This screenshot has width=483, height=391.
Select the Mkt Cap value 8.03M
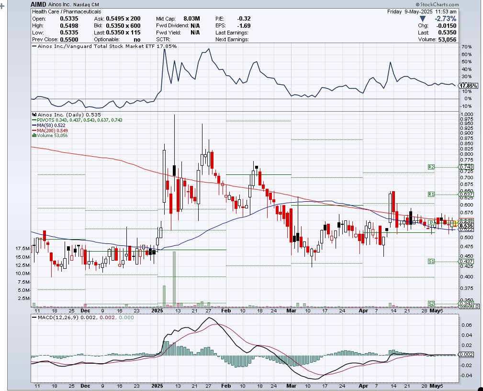coord(191,19)
